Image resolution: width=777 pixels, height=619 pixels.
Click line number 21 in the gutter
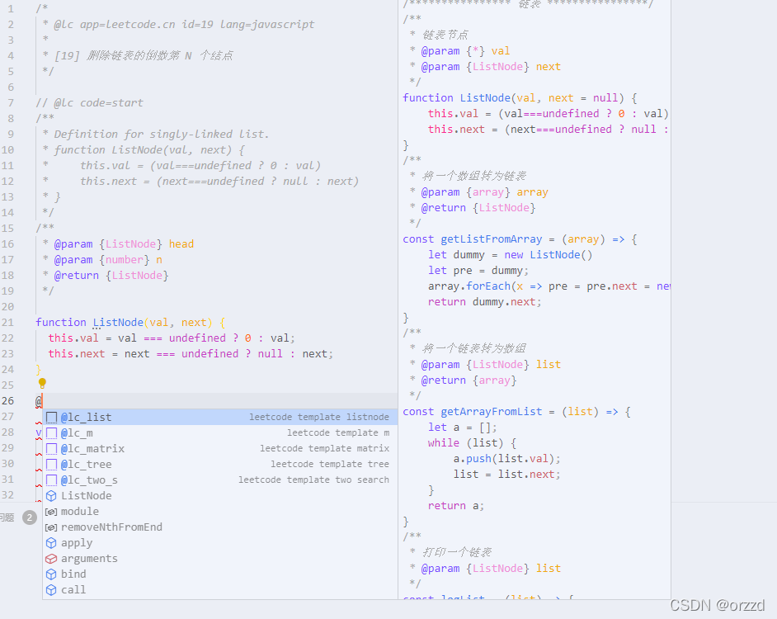point(7,323)
